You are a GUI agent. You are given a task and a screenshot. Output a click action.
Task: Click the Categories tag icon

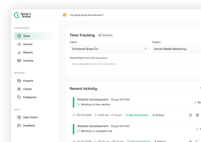coord(19,97)
